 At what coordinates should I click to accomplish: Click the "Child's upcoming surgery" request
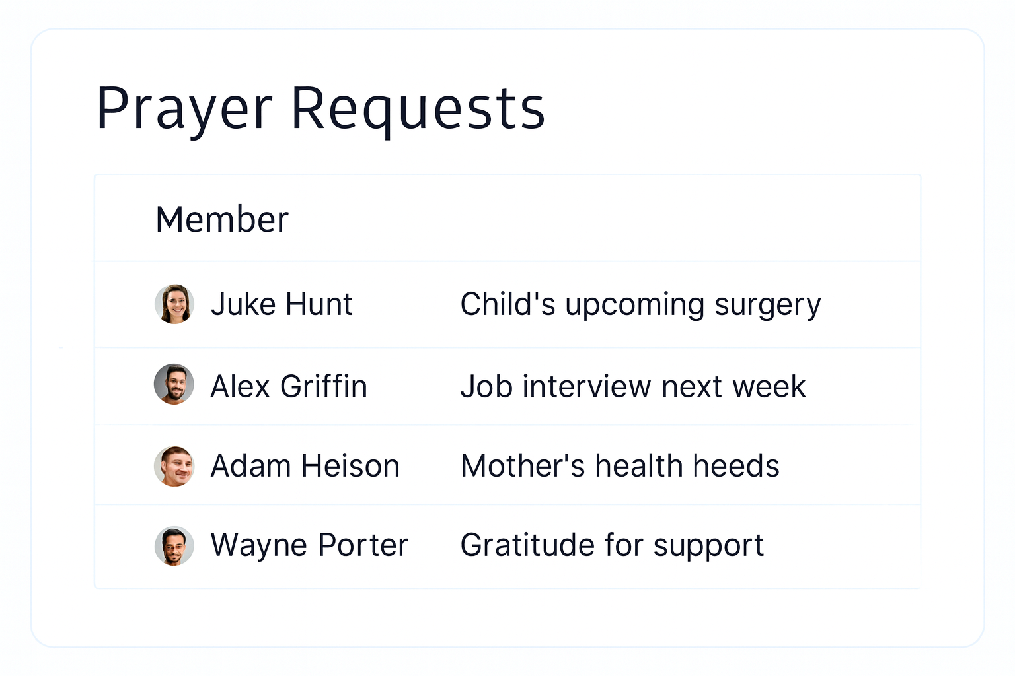click(640, 305)
